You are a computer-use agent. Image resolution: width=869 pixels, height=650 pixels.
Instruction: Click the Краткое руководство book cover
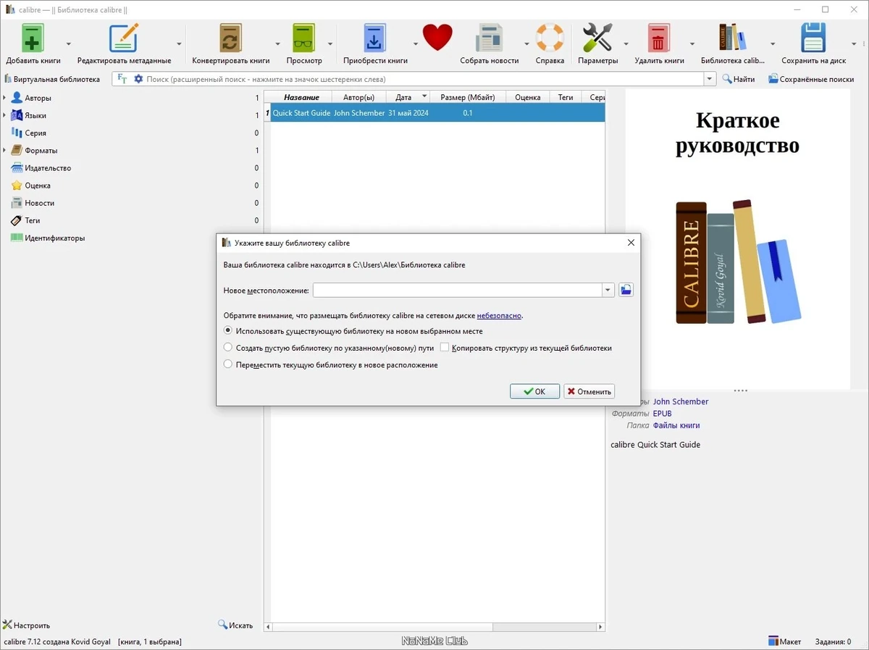(738, 240)
